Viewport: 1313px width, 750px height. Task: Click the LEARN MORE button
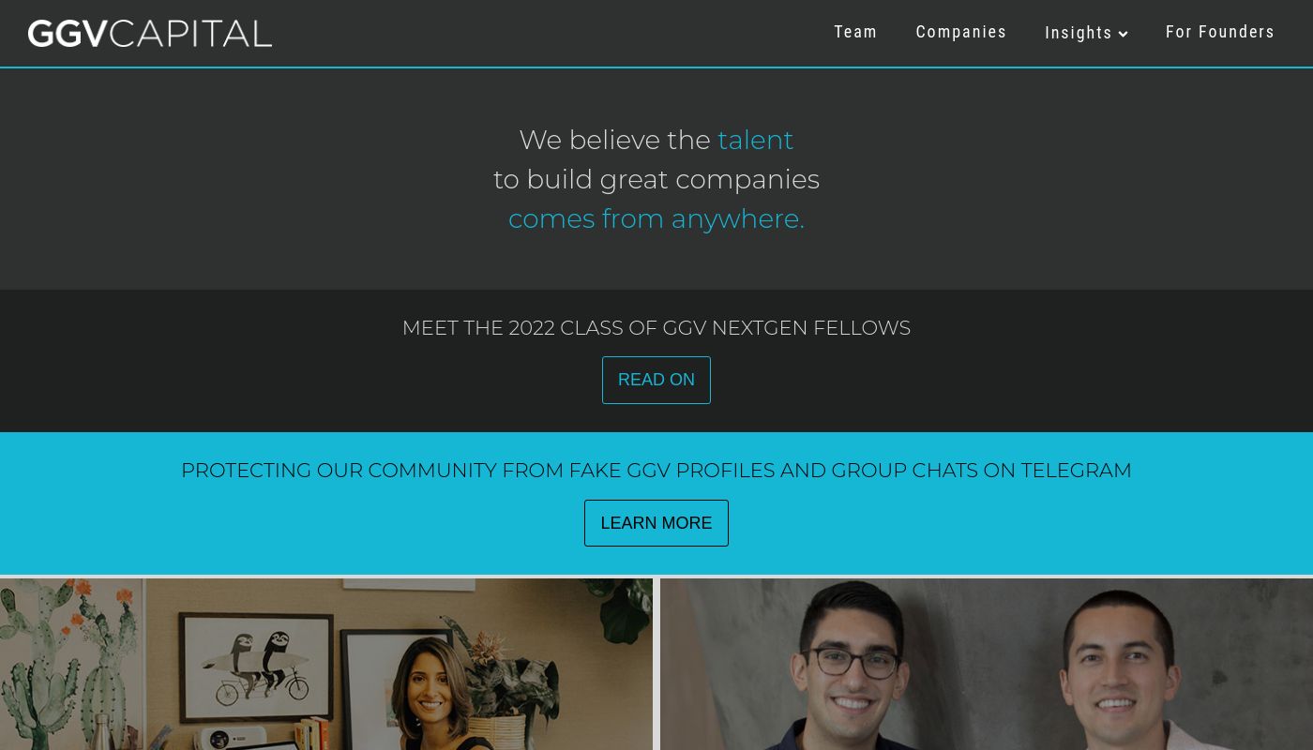(656, 523)
